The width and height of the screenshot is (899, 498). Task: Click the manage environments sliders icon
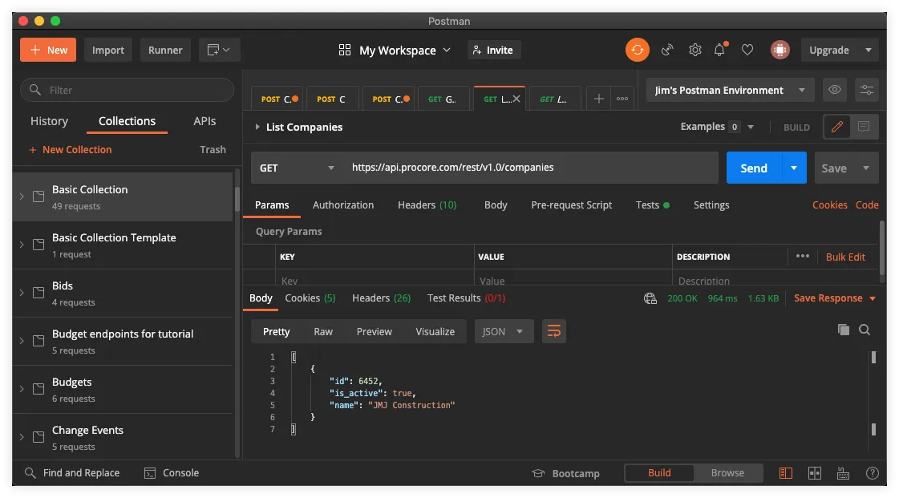click(867, 90)
